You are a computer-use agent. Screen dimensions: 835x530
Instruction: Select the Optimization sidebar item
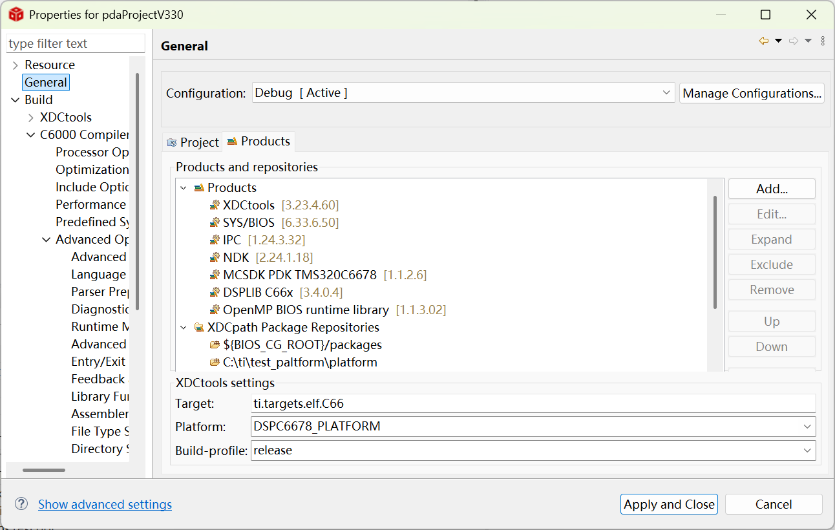(x=92, y=169)
